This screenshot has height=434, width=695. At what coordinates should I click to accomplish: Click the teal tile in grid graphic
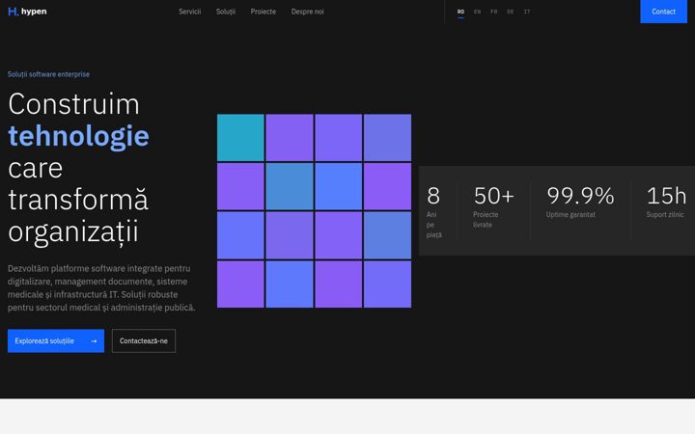(240, 138)
